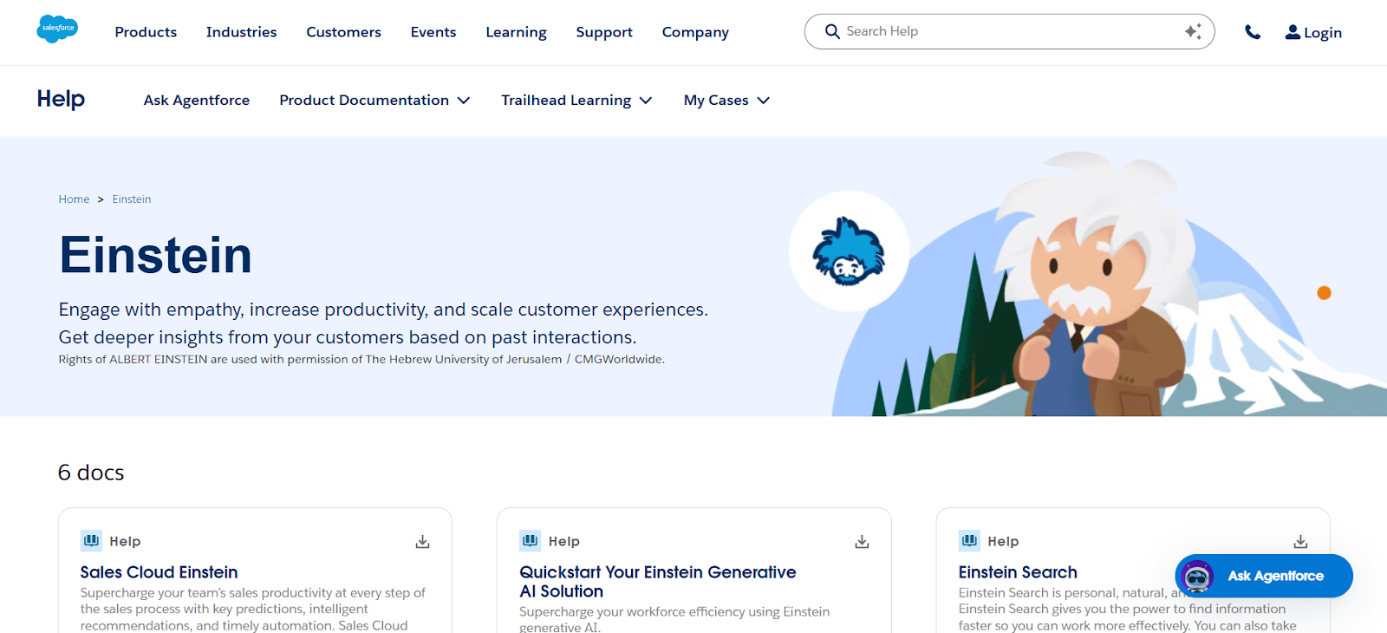Click the round Einstein avatar badge
The image size is (1387, 633).
[849, 251]
